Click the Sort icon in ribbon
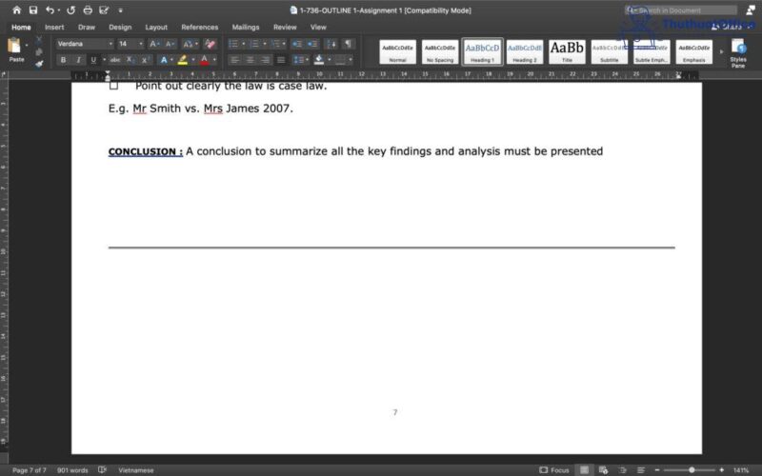762x476 pixels. pyautogui.click(x=330, y=44)
